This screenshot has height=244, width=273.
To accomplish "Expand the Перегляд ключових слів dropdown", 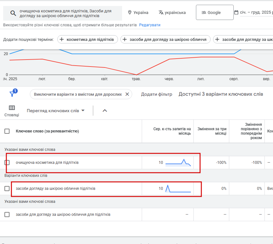I will click(x=56, y=111).
